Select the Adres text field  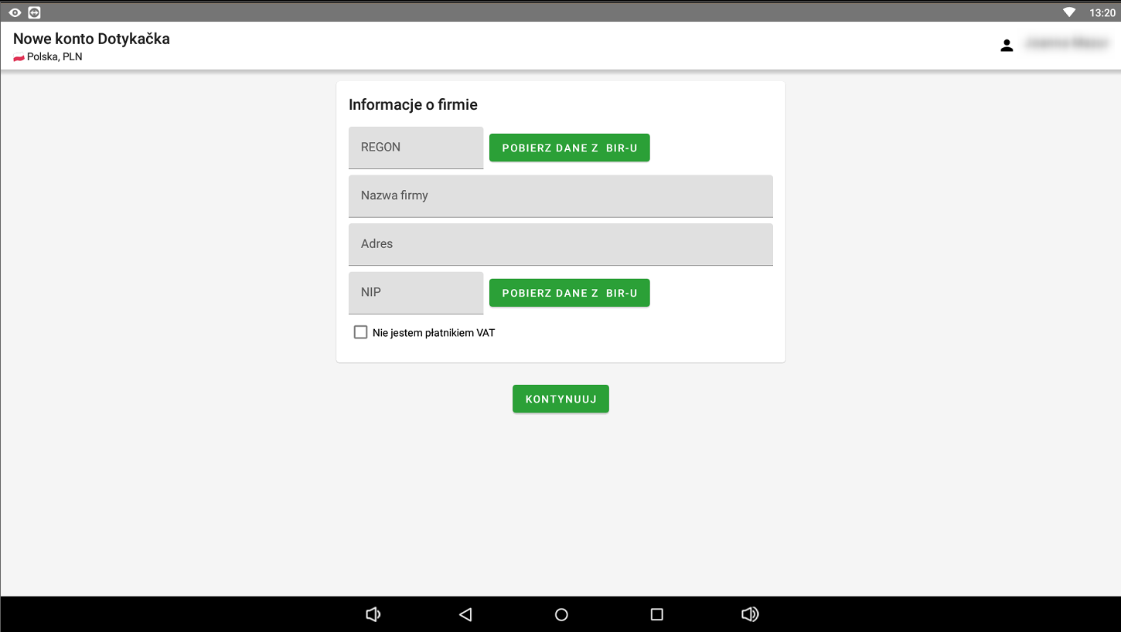tap(560, 244)
